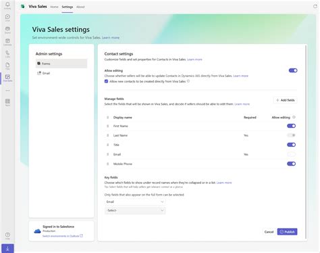Click drag handle of Mobile Phone row

click(x=107, y=164)
